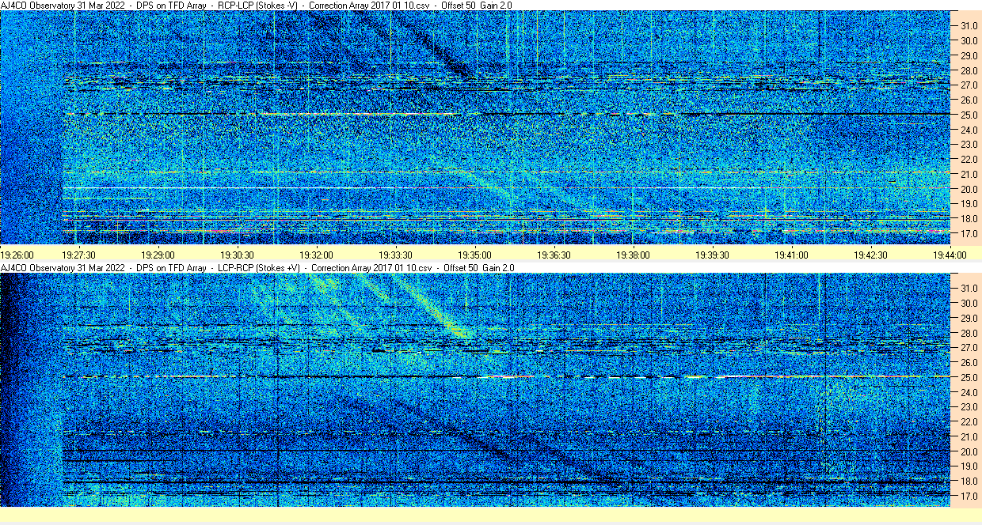The image size is (982, 525).
Task: Select 26.0 frequency label in Stokes +V panel
Action: click(x=969, y=362)
